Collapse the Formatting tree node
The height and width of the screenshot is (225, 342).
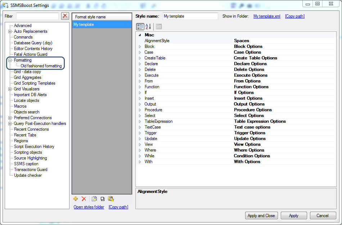[x=10, y=60]
